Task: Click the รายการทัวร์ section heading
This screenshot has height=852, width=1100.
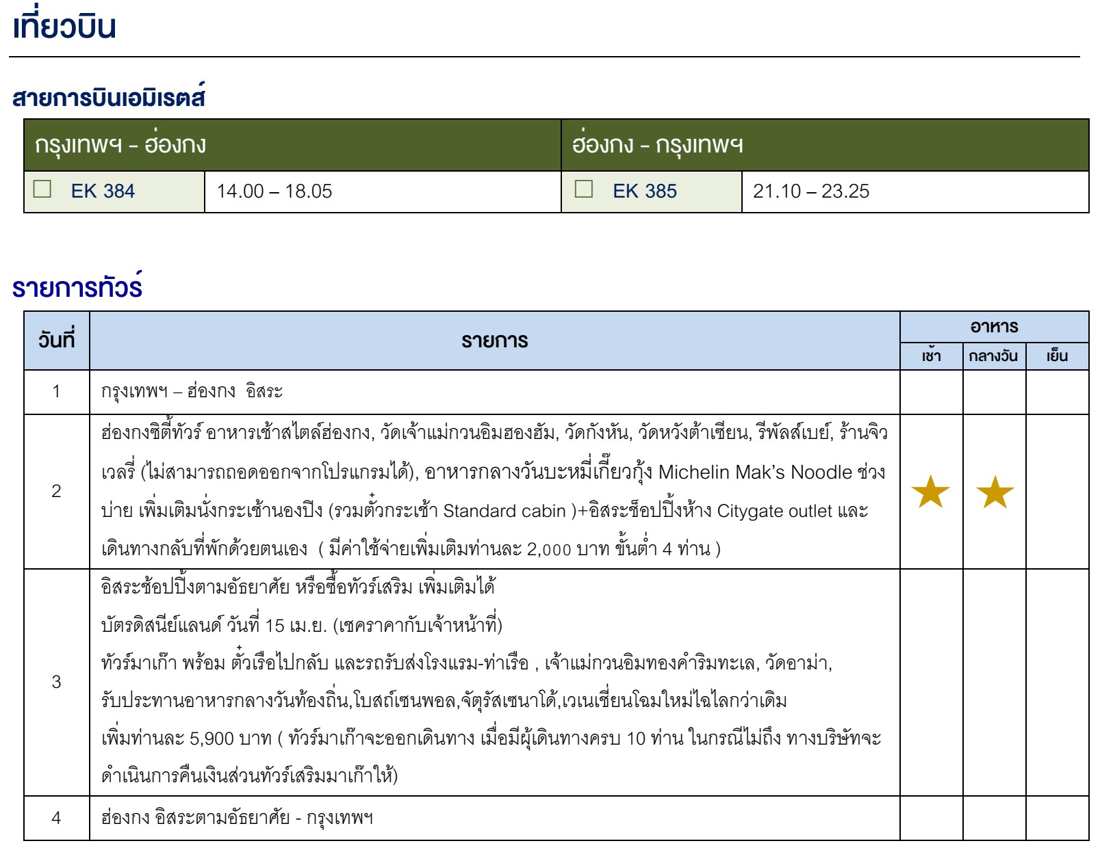Action: (77, 288)
